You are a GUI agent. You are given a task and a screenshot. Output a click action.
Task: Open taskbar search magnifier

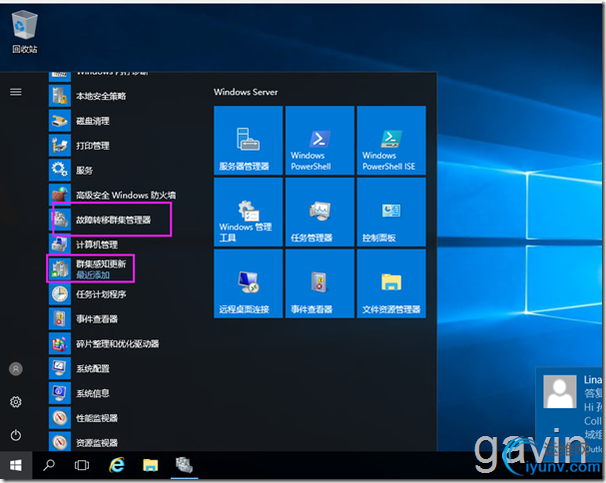pyautogui.click(x=49, y=465)
